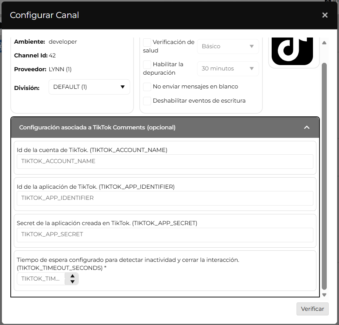Check No enviar mensajes en blanco
This screenshot has height=325, width=339.
tap(147, 87)
